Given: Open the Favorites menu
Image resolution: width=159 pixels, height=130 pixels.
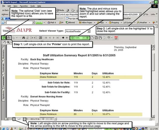Looking at the screenshot, I should pos(24,6).
